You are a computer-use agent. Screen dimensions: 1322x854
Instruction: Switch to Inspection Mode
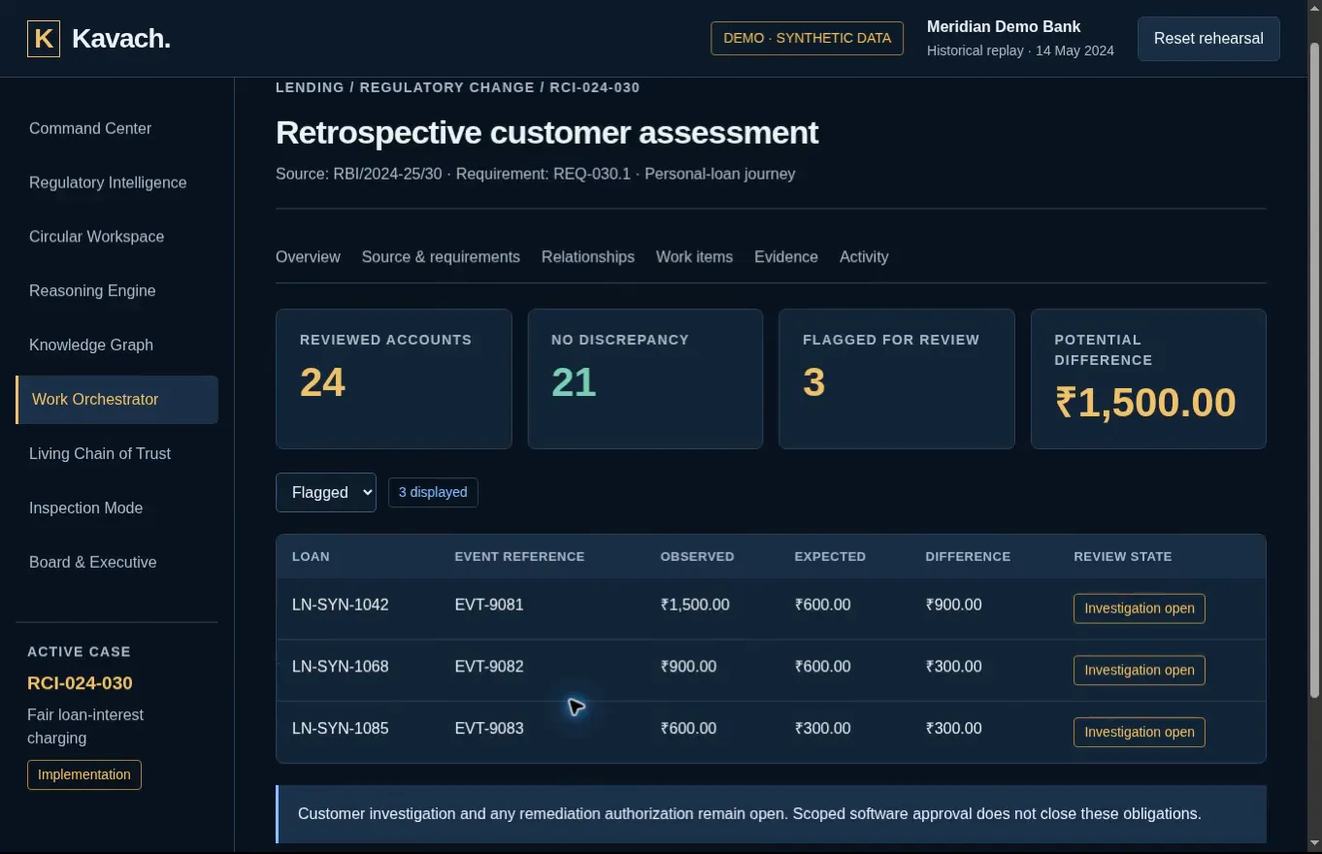pyautogui.click(x=116, y=509)
